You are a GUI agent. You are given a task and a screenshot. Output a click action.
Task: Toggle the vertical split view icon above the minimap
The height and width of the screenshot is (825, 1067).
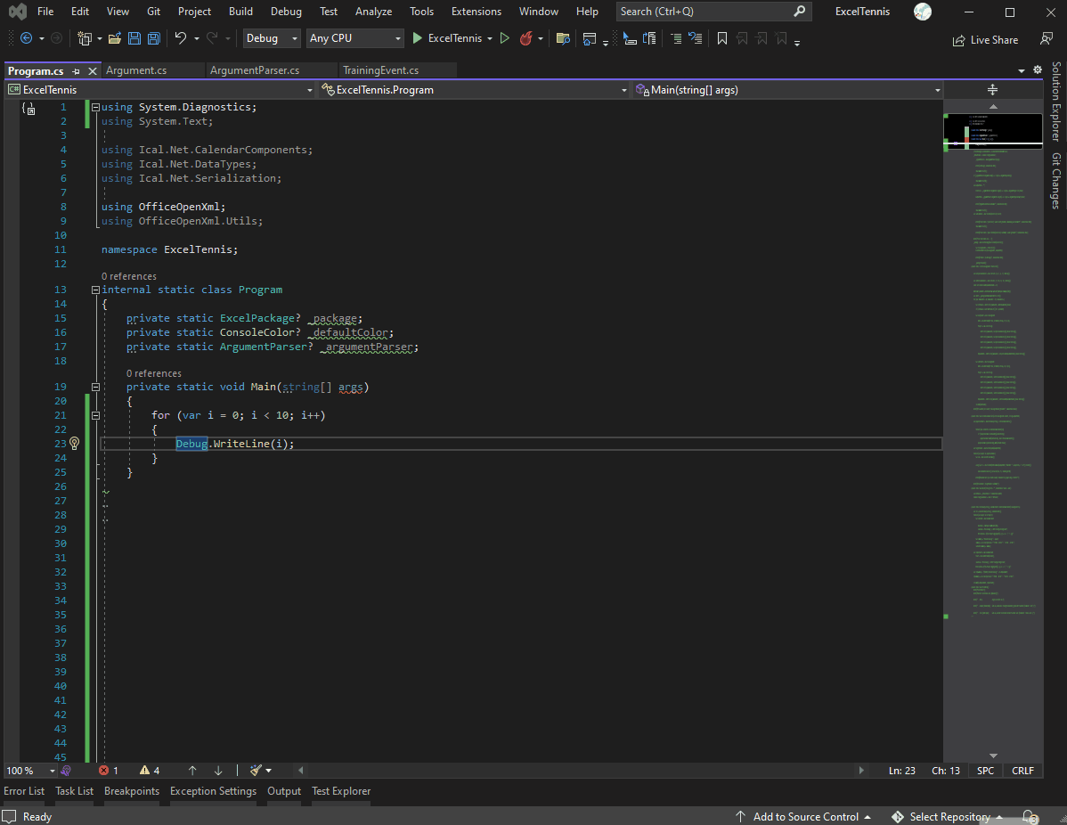click(x=992, y=89)
